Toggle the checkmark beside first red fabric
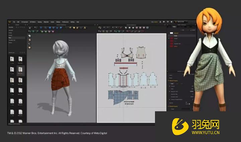 tap(169, 39)
